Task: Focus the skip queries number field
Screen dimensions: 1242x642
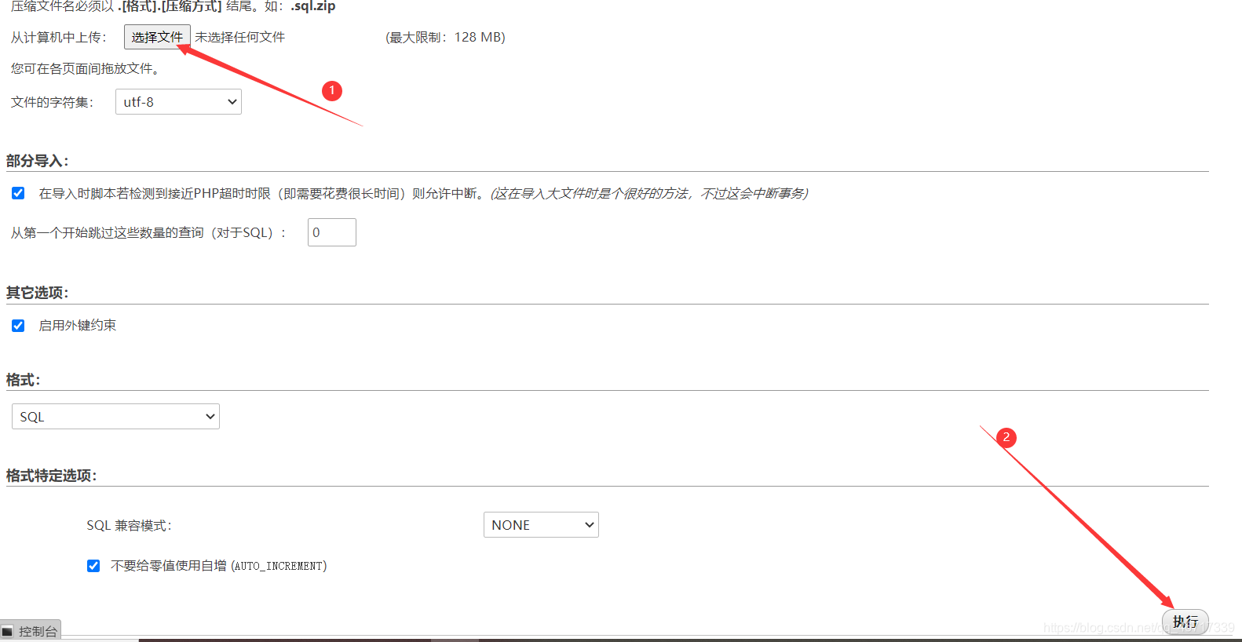Action: pyautogui.click(x=332, y=232)
